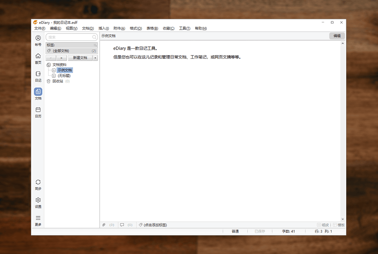
Task: Click the 模板 template button
Action: [339, 225]
